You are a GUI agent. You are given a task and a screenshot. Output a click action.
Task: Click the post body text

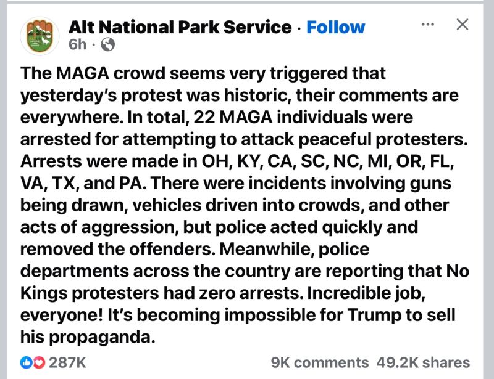(x=241, y=203)
